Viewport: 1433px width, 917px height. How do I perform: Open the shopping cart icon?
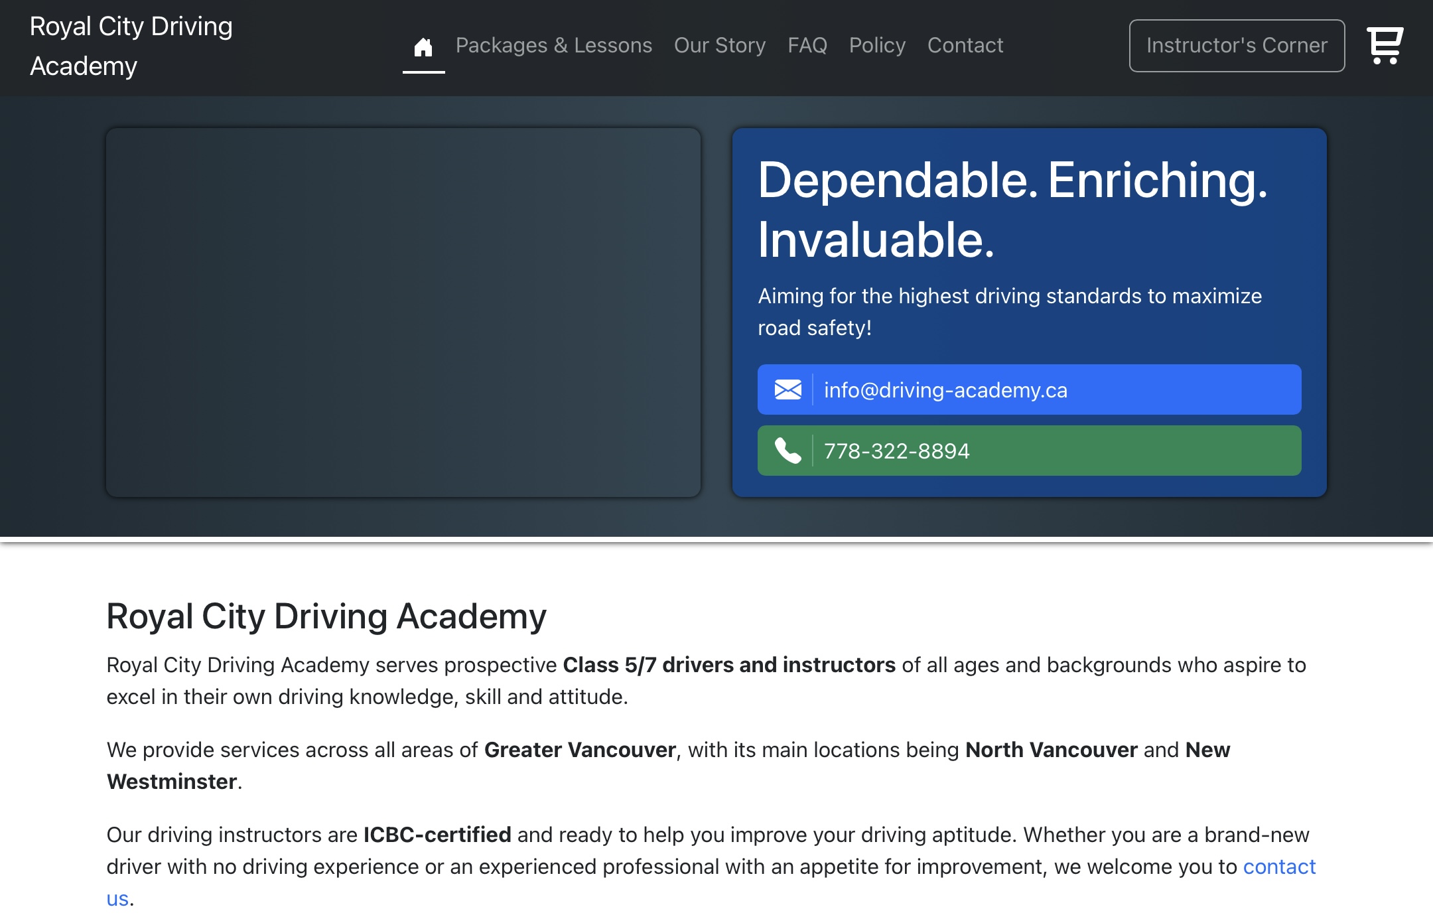[1385, 45]
